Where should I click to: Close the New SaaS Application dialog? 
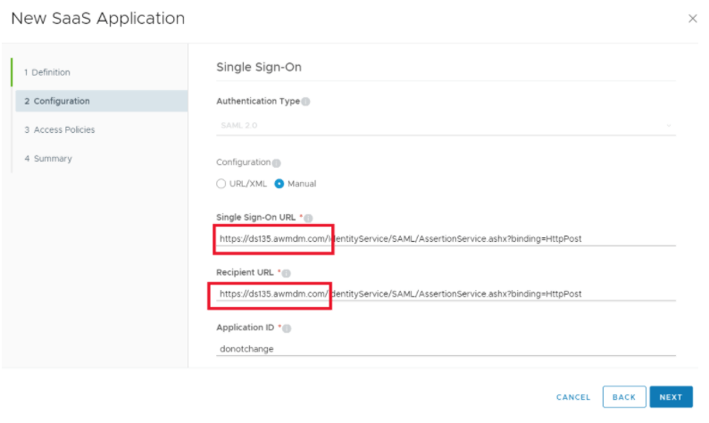point(692,19)
